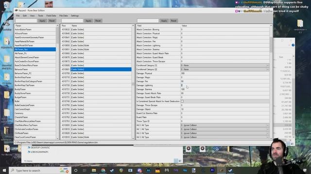Click the param list vertical scrollbar
Screen dimensions: 311x174
[x=57, y=82]
